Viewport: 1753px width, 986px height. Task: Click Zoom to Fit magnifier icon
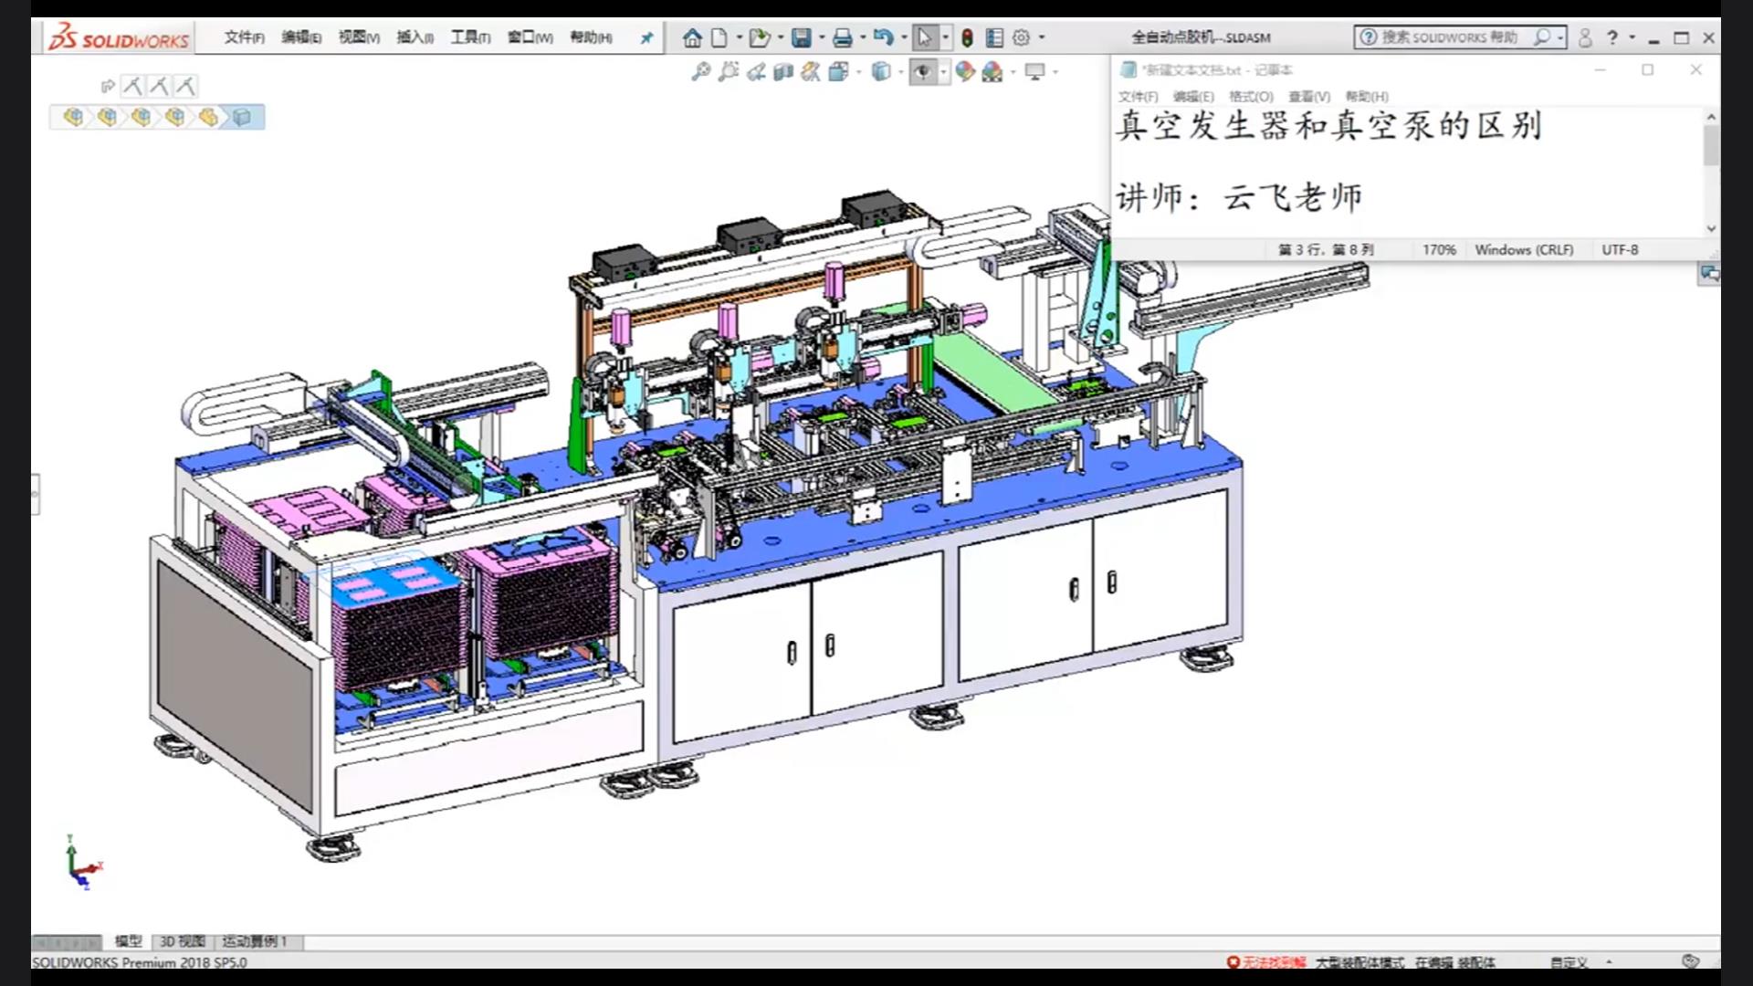point(700,71)
